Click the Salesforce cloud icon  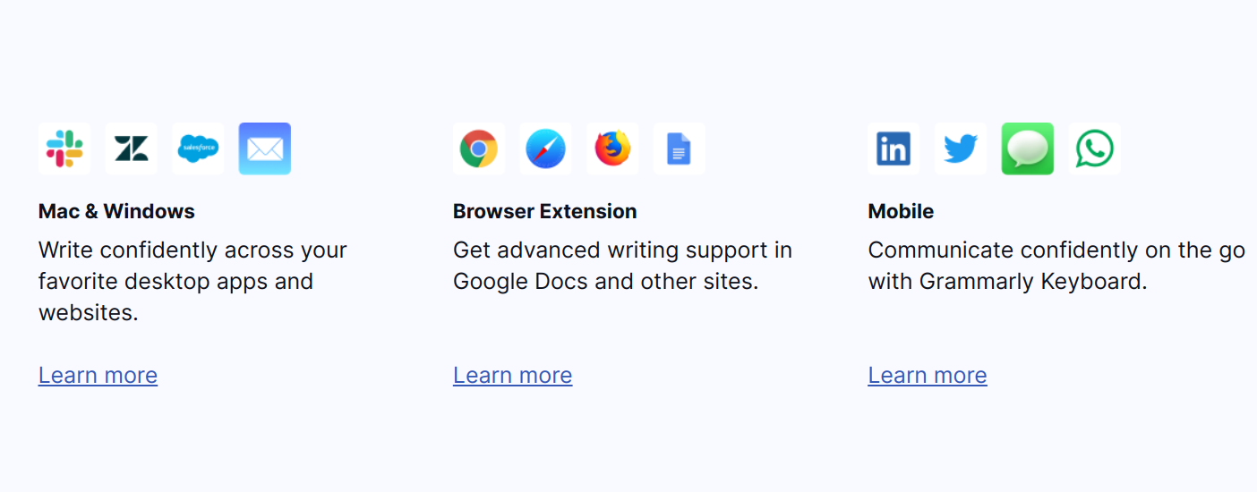[x=198, y=148]
